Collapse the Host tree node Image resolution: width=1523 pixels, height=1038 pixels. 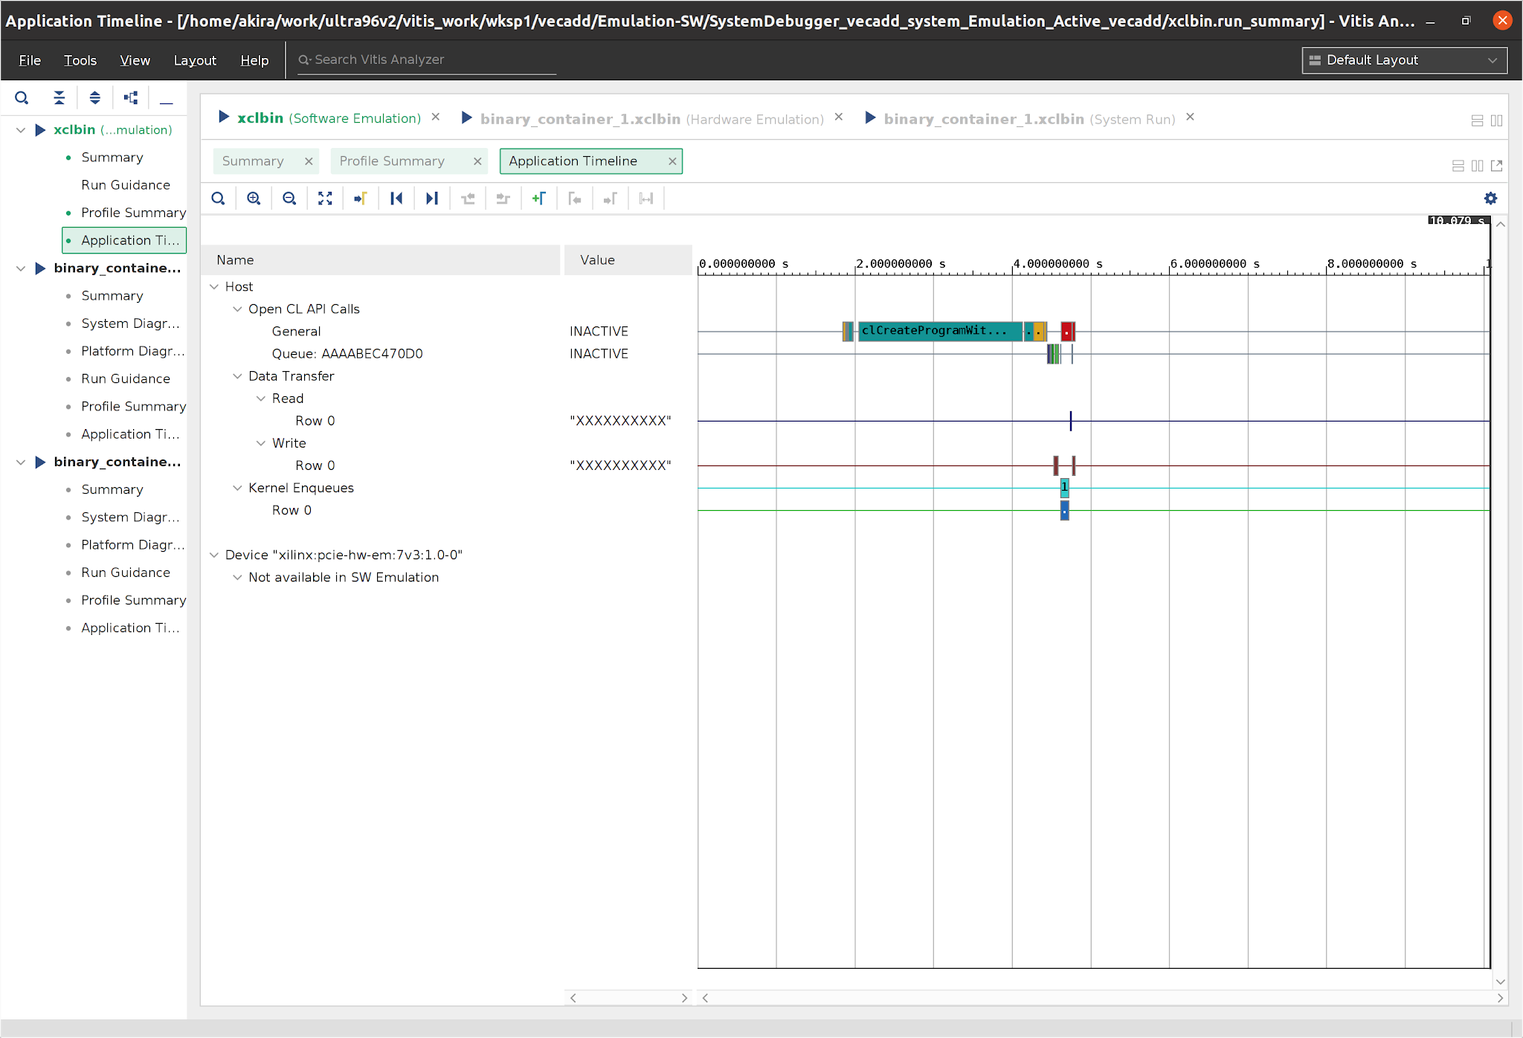(214, 287)
